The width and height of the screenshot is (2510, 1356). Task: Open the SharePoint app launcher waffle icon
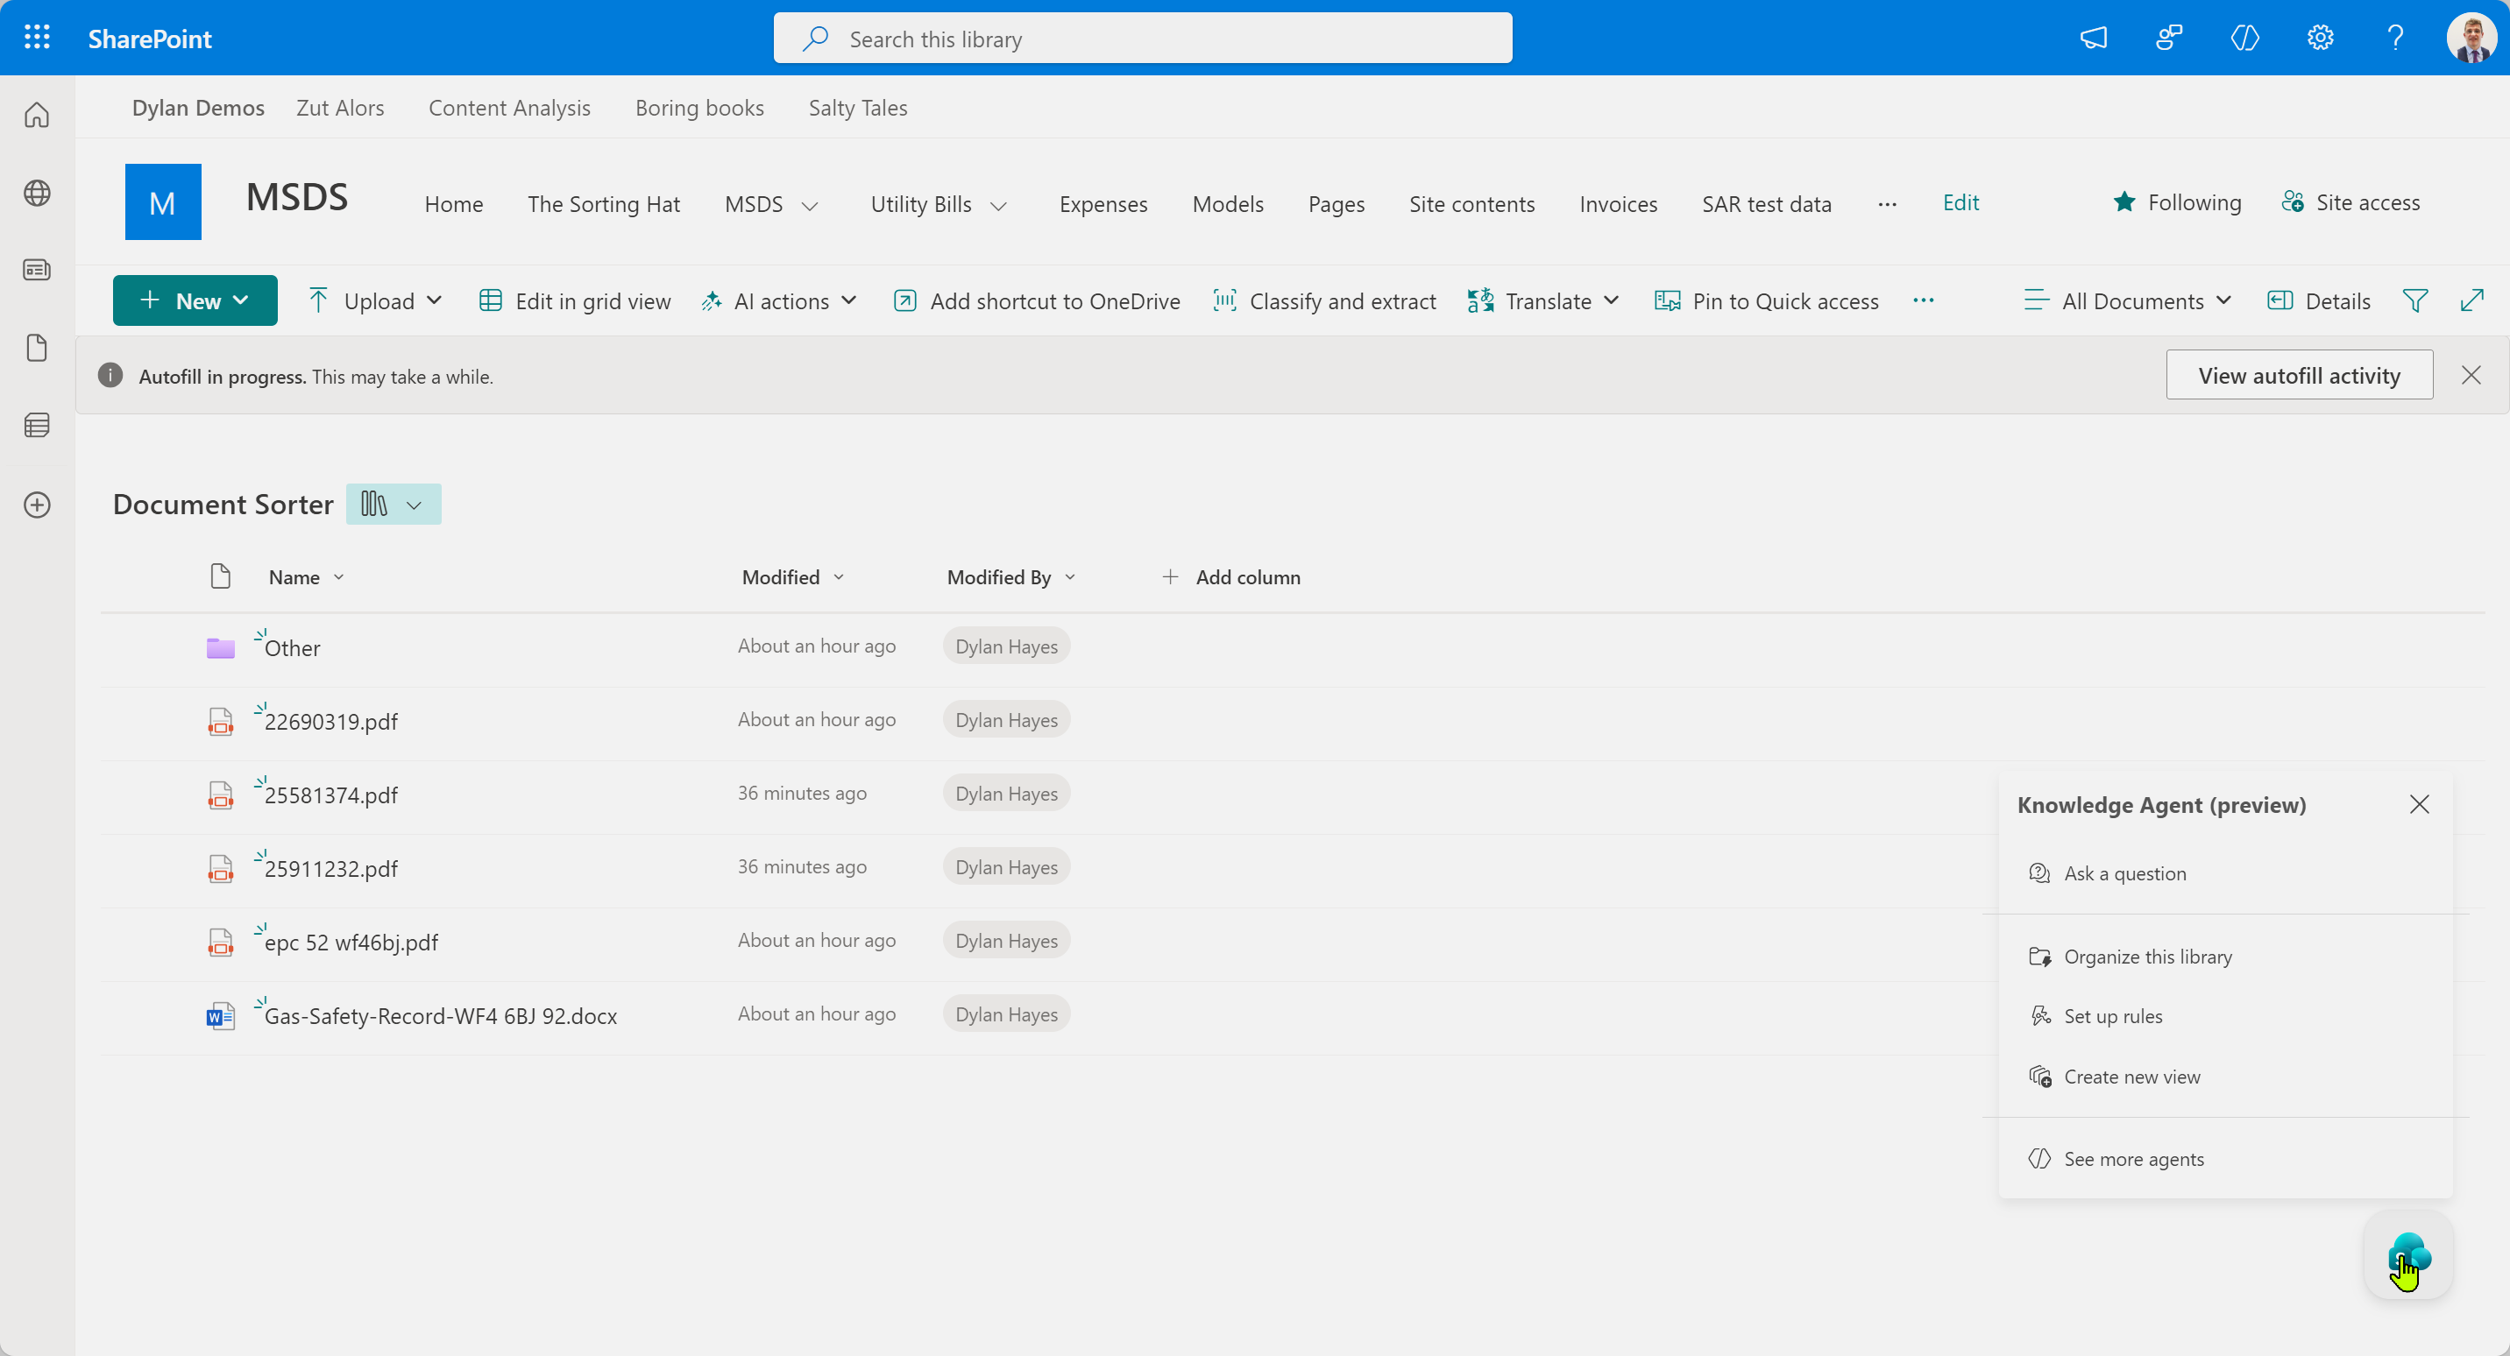[36, 38]
